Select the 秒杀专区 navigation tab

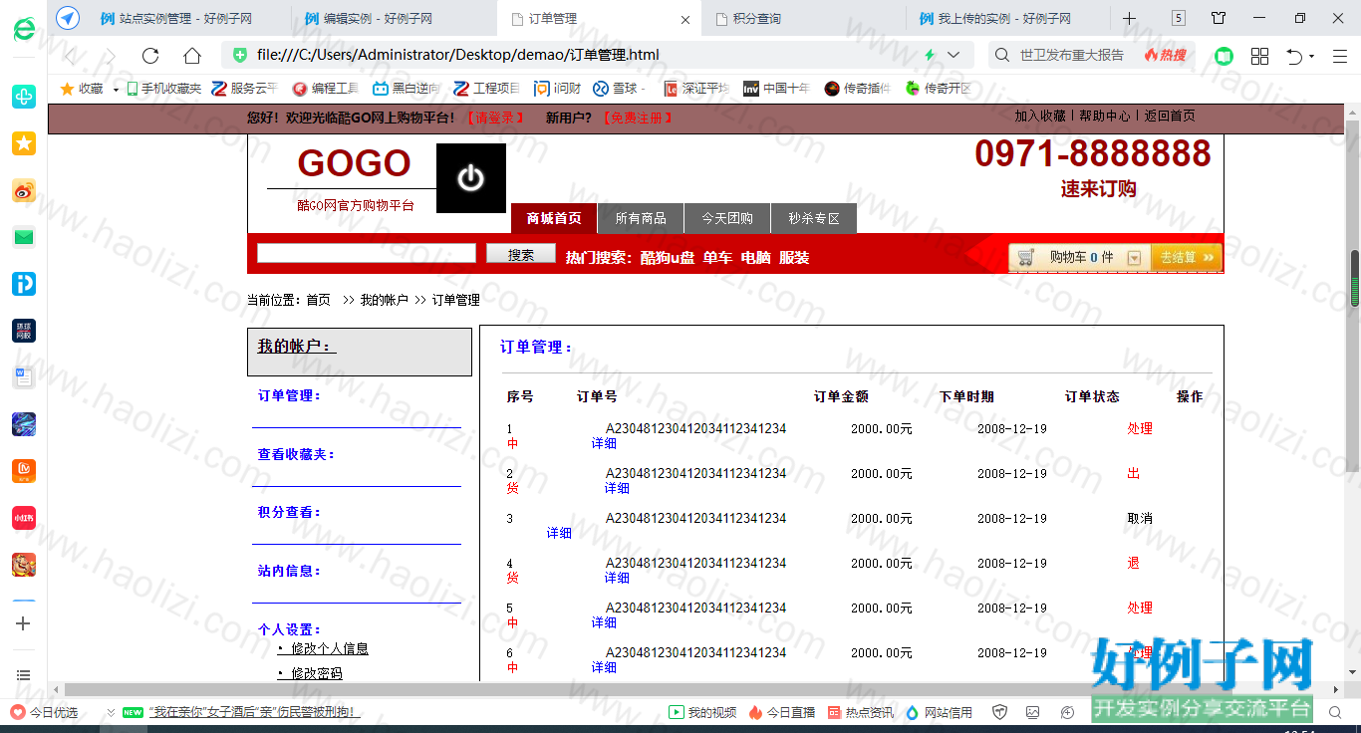click(814, 218)
